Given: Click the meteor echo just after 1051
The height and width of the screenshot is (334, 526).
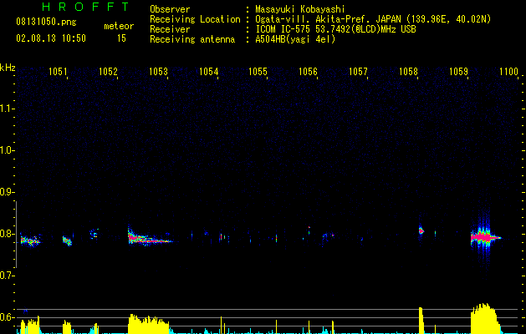Looking at the screenshot, I should [67, 240].
